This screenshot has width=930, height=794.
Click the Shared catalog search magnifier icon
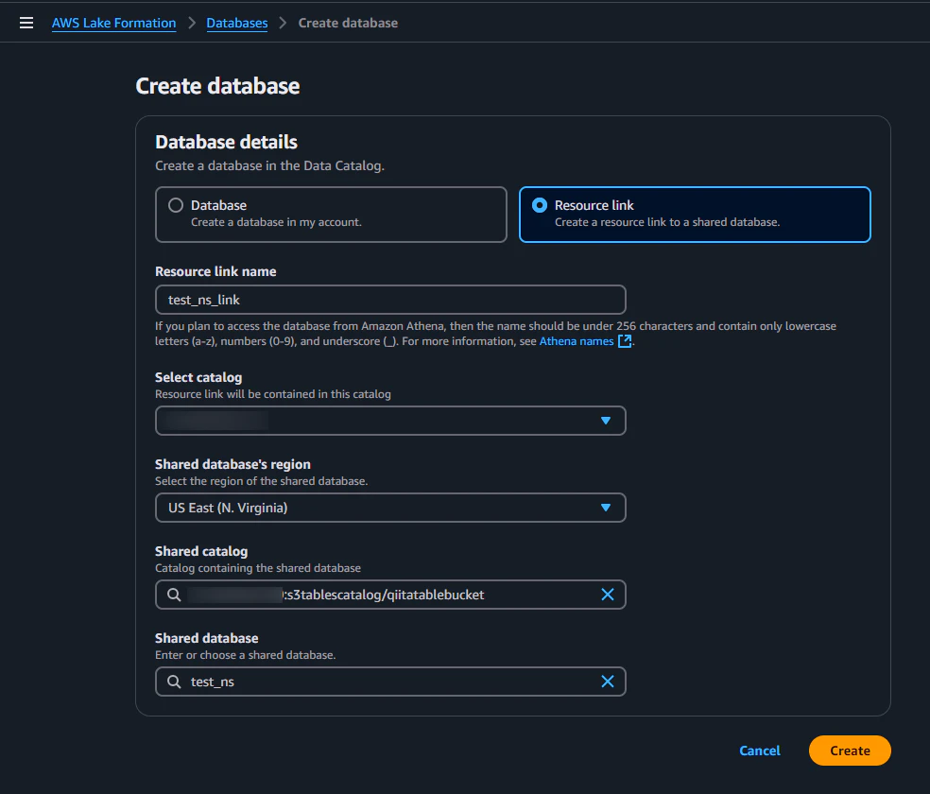[174, 595]
